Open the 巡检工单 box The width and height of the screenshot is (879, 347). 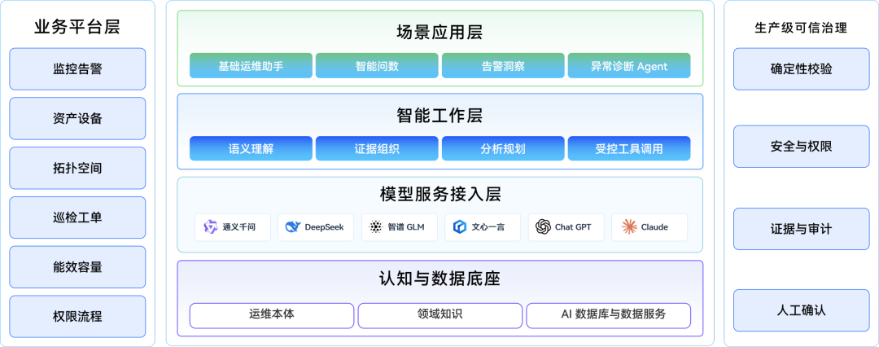(x=77, y=217)
